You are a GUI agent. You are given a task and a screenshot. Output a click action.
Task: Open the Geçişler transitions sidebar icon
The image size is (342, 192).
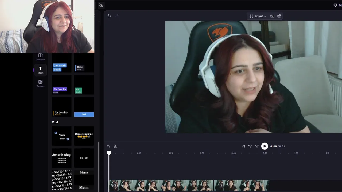(x=40, y=83)
